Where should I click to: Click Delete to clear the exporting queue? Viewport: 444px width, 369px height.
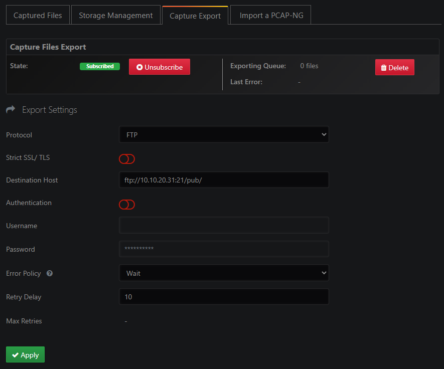[x=394, y=67]
